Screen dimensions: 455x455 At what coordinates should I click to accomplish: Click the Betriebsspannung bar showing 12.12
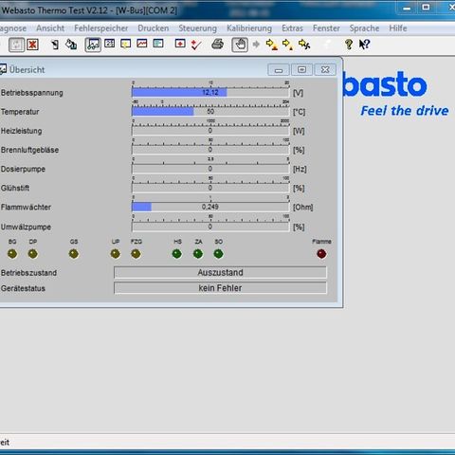[x=210, y=92]
